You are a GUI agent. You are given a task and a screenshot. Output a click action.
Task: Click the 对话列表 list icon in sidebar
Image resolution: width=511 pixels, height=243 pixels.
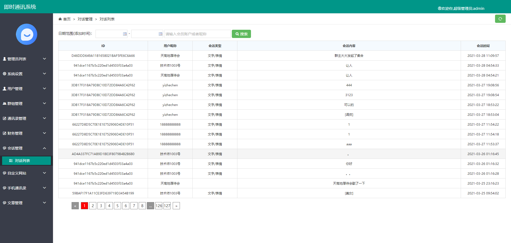(x=11, y=161)
